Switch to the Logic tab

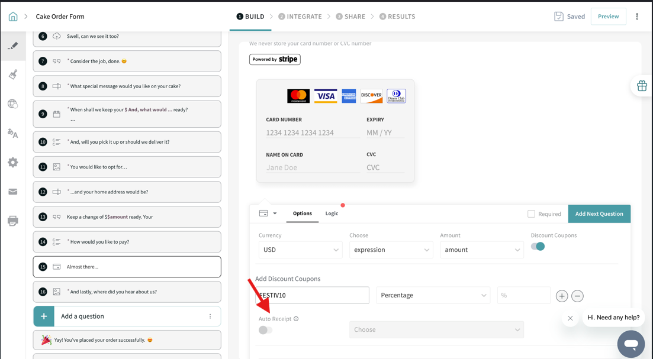[x=332, y=214]
